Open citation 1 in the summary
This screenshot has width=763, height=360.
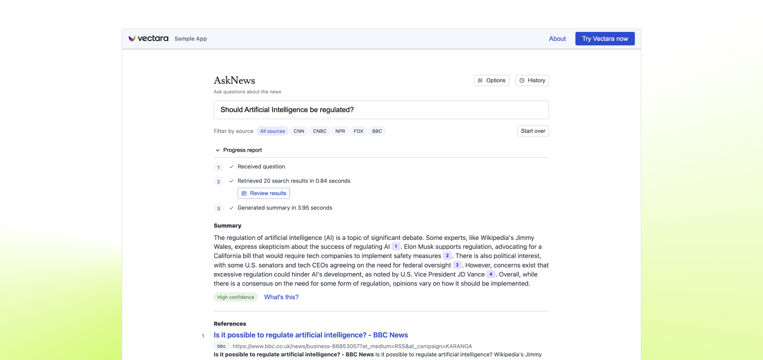[396, 247]
